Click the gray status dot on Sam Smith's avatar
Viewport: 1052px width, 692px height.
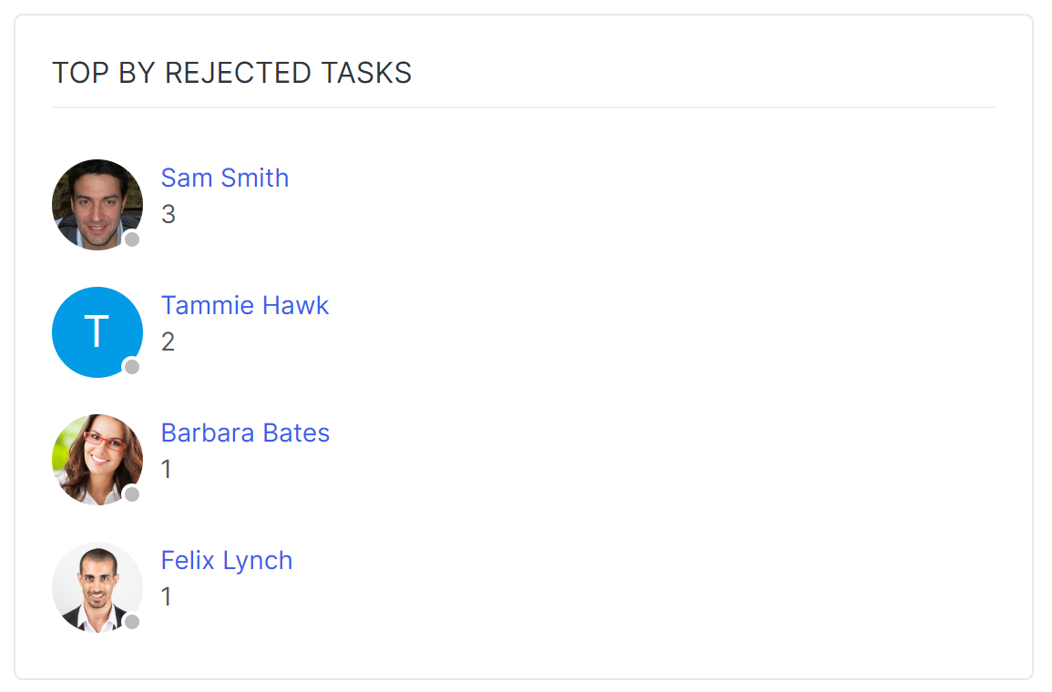132,239
